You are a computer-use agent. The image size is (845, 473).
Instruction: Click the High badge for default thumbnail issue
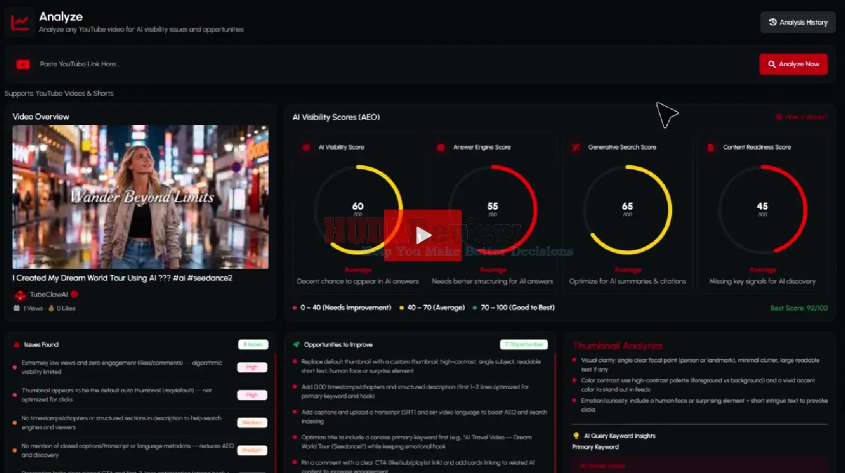(x=252, y=395)
